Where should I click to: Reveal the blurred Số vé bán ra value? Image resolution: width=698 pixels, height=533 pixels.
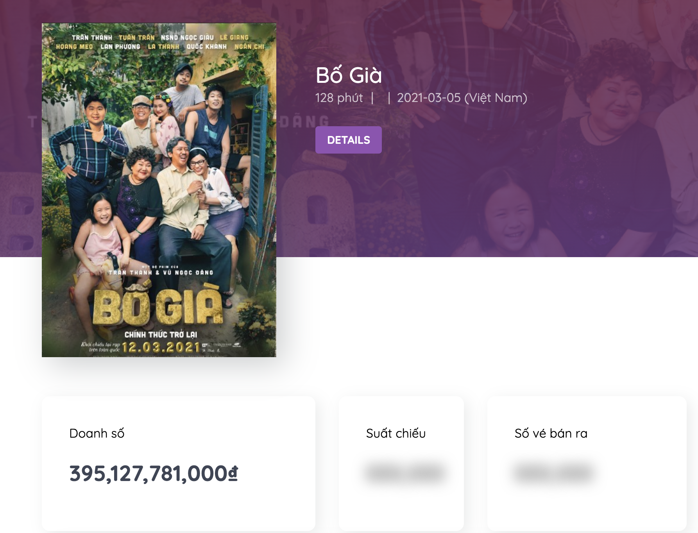[553, 473]
